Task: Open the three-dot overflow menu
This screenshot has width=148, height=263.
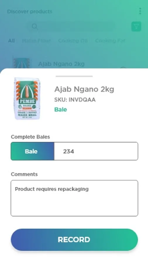Action: [140, 11]
